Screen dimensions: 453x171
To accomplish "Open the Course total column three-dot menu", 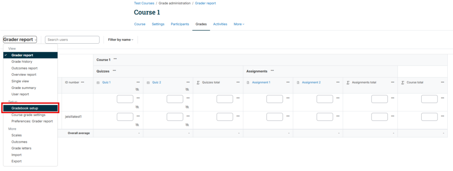I will click(x=442, y=82).
